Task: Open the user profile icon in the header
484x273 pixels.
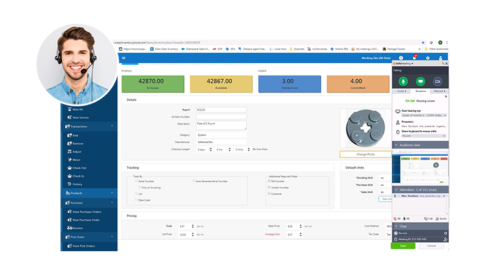Action: pos(440,58)
